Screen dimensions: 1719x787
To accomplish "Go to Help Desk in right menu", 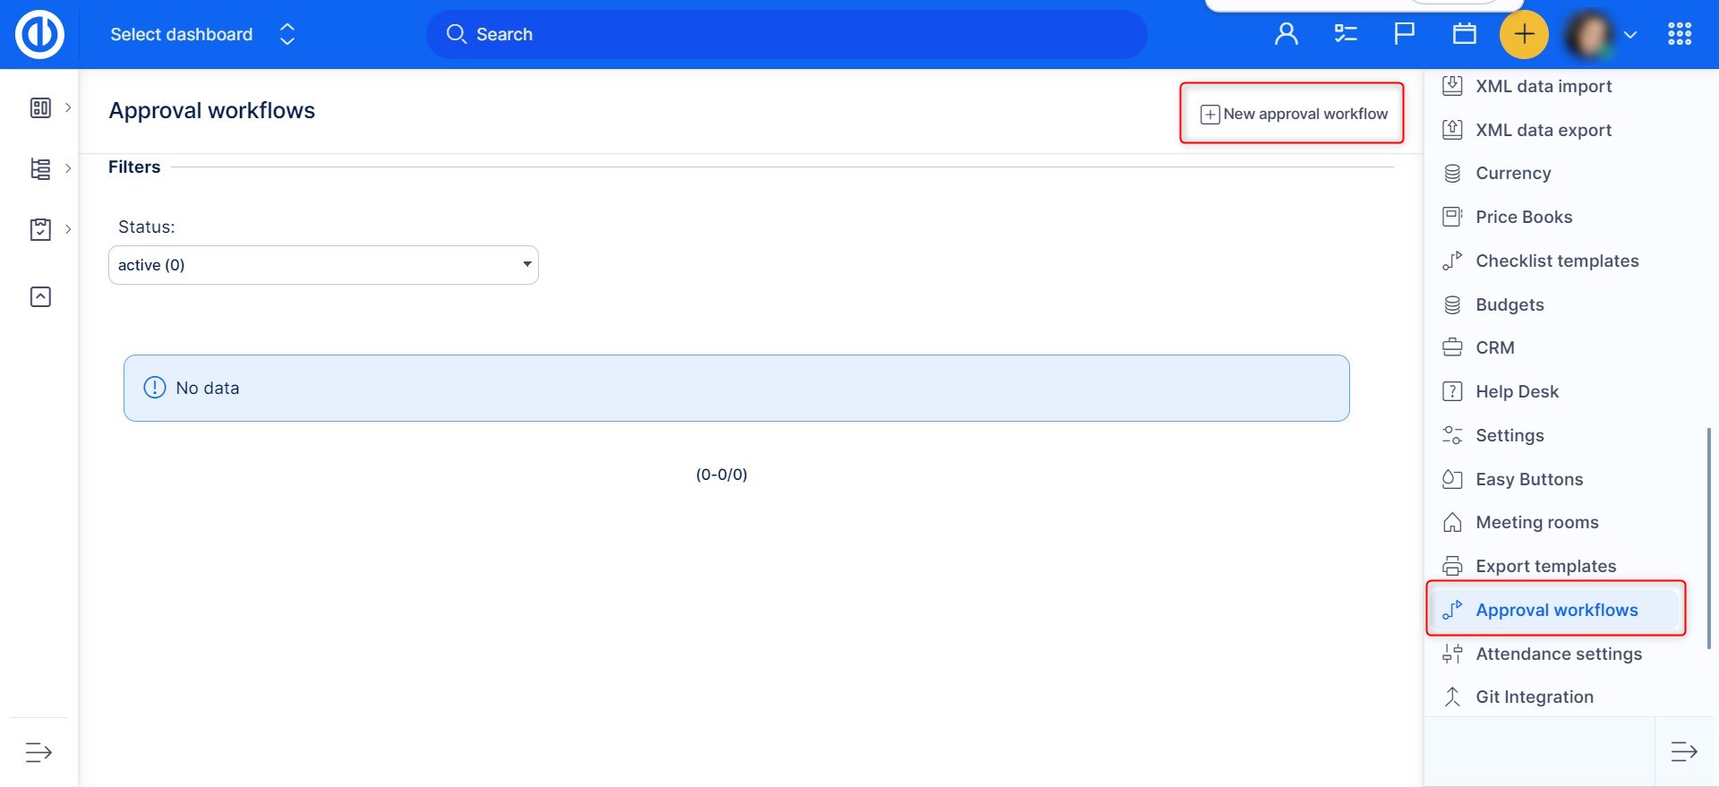I will (x=1517, y=391).
